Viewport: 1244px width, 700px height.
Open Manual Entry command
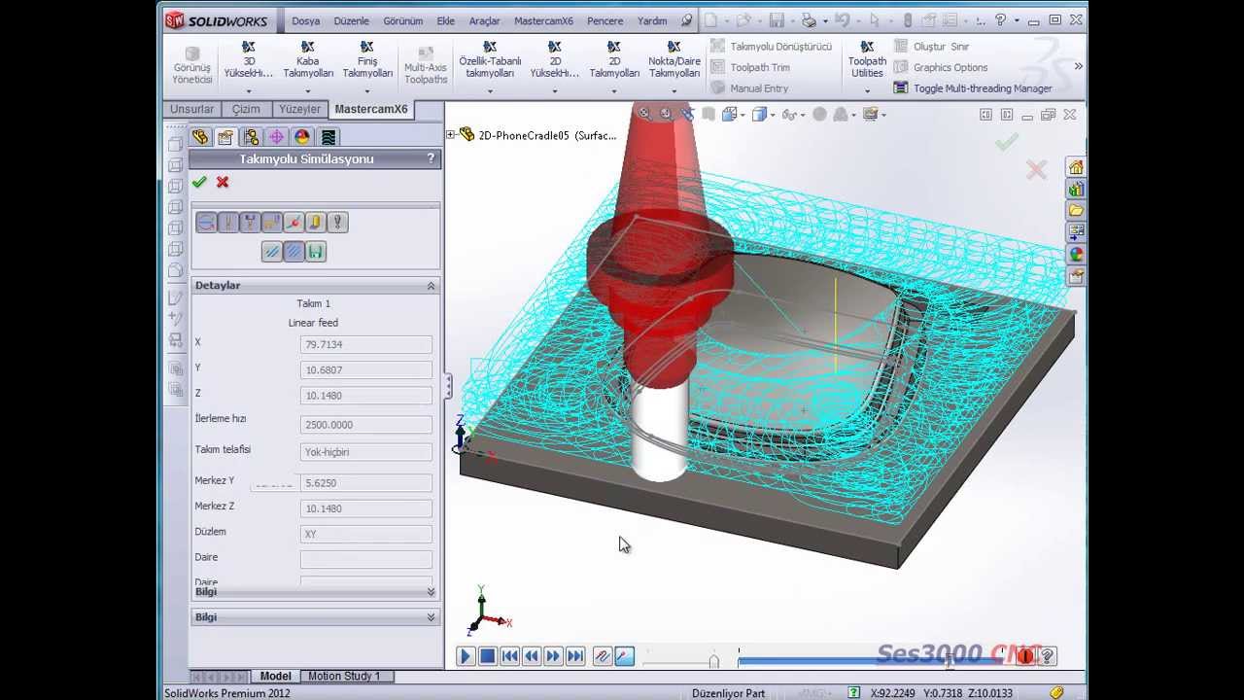point(748,88)
